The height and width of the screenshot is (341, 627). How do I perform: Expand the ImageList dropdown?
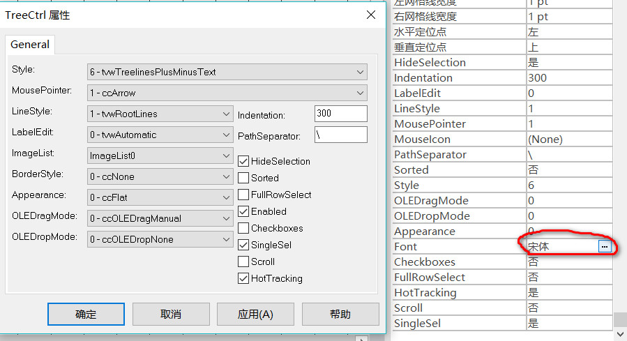click(160, 156)
